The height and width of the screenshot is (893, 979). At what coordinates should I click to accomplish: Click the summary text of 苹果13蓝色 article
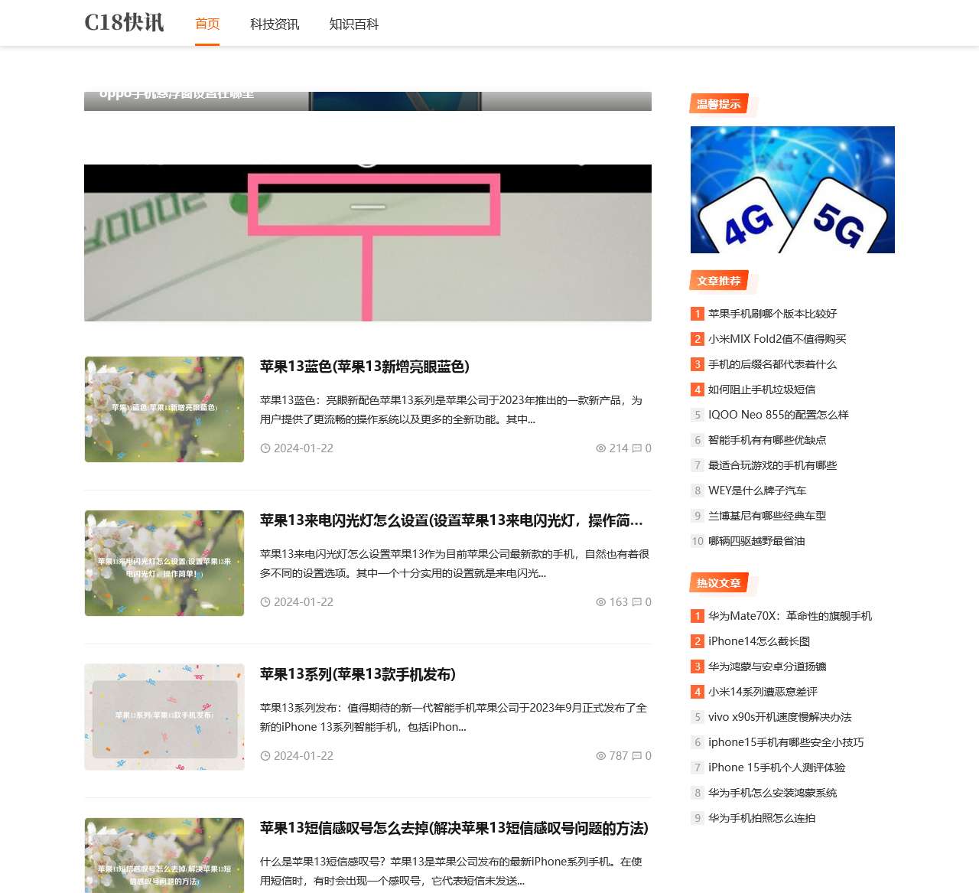[451, 409]
